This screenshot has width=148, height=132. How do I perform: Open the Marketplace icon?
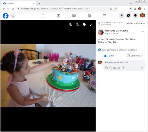(74, 16)
